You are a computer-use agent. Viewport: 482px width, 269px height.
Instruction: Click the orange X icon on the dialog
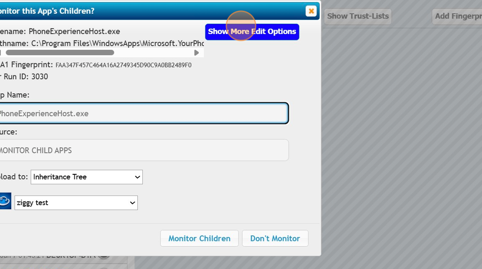pyautogui.click(x=311, y=11)
